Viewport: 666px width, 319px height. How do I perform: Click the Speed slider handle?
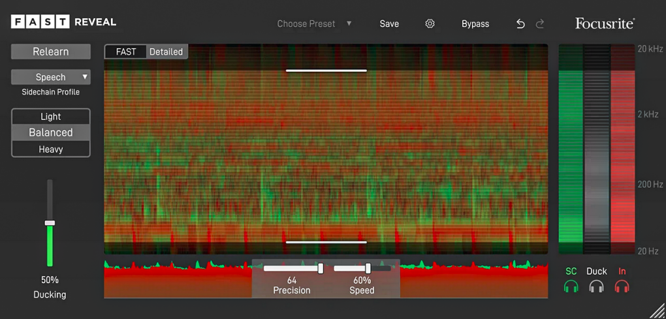[368, 268]
